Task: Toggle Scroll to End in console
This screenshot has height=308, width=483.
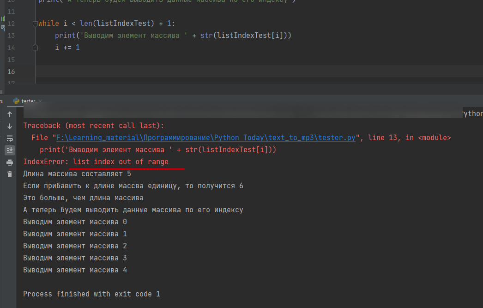Action: [10, 150]
